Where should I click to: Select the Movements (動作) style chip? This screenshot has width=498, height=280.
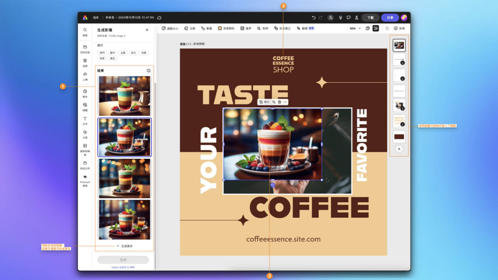coord(112,52)
